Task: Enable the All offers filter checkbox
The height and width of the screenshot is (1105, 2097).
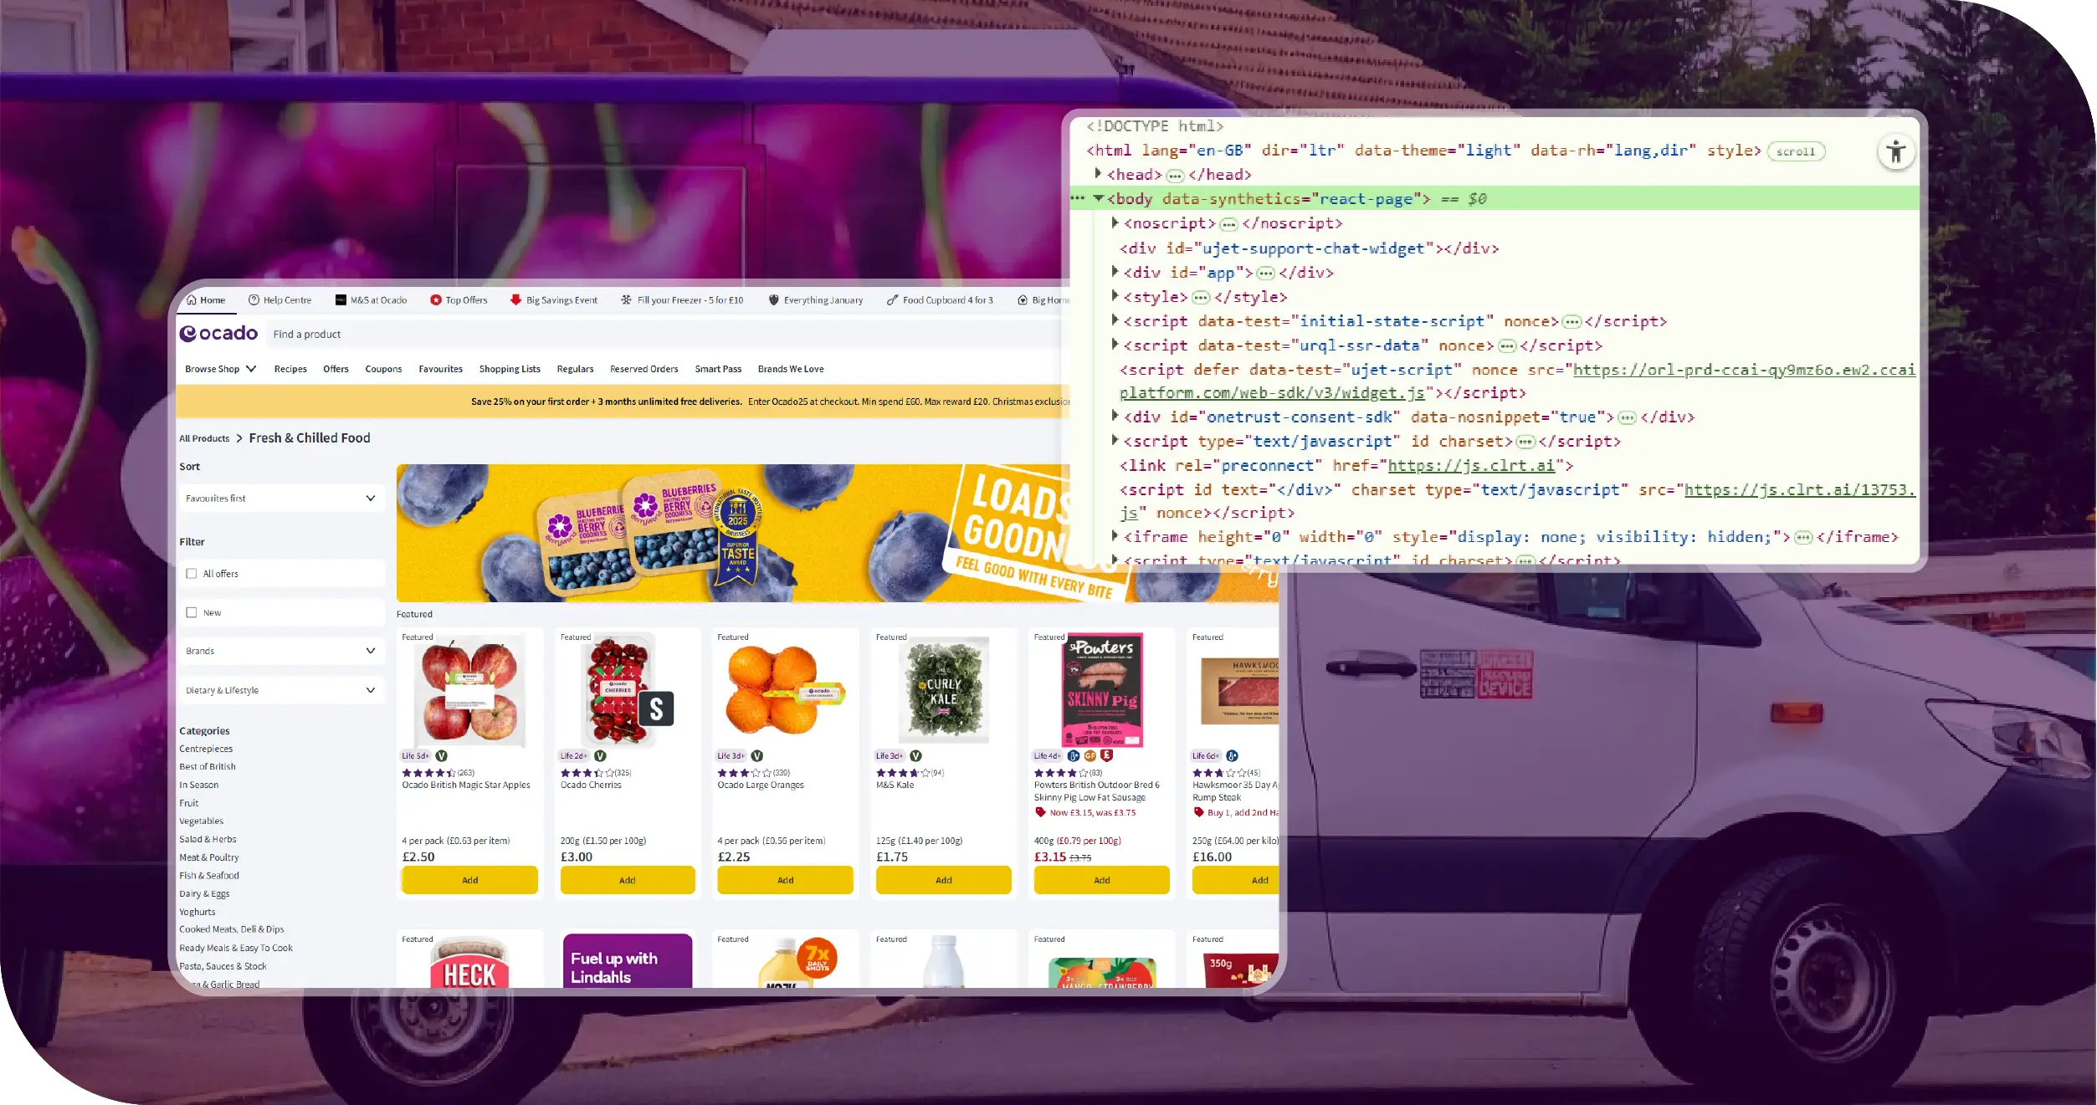Action: tap(192, 573)
